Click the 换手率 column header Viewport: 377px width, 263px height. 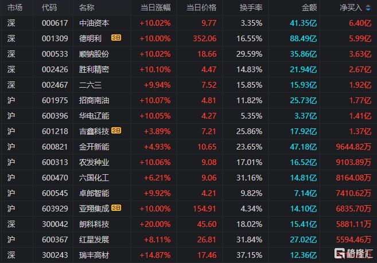pyautogui.click(x=251, y=7)
